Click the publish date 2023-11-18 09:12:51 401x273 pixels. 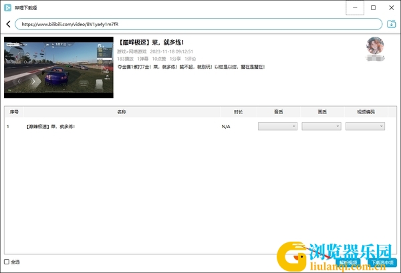[171, 51]
